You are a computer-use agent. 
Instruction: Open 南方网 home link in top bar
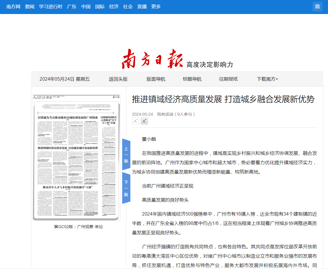tap(13, 7)
